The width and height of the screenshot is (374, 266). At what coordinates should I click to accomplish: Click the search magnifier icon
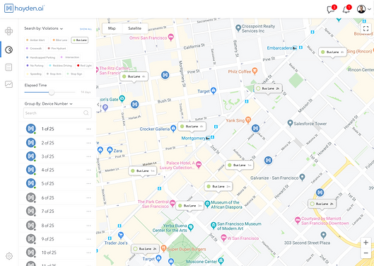[86, 113]
